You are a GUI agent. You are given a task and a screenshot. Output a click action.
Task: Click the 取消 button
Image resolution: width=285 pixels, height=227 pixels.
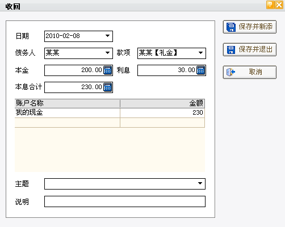point(250,72)
